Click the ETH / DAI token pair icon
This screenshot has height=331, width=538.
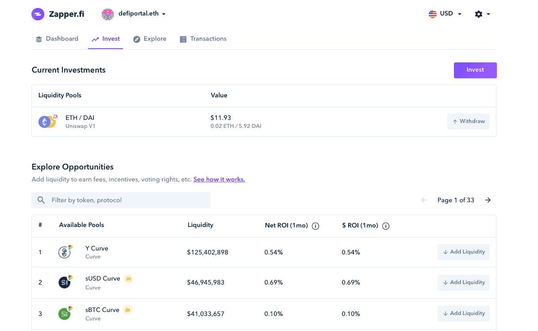pos(48,121)
